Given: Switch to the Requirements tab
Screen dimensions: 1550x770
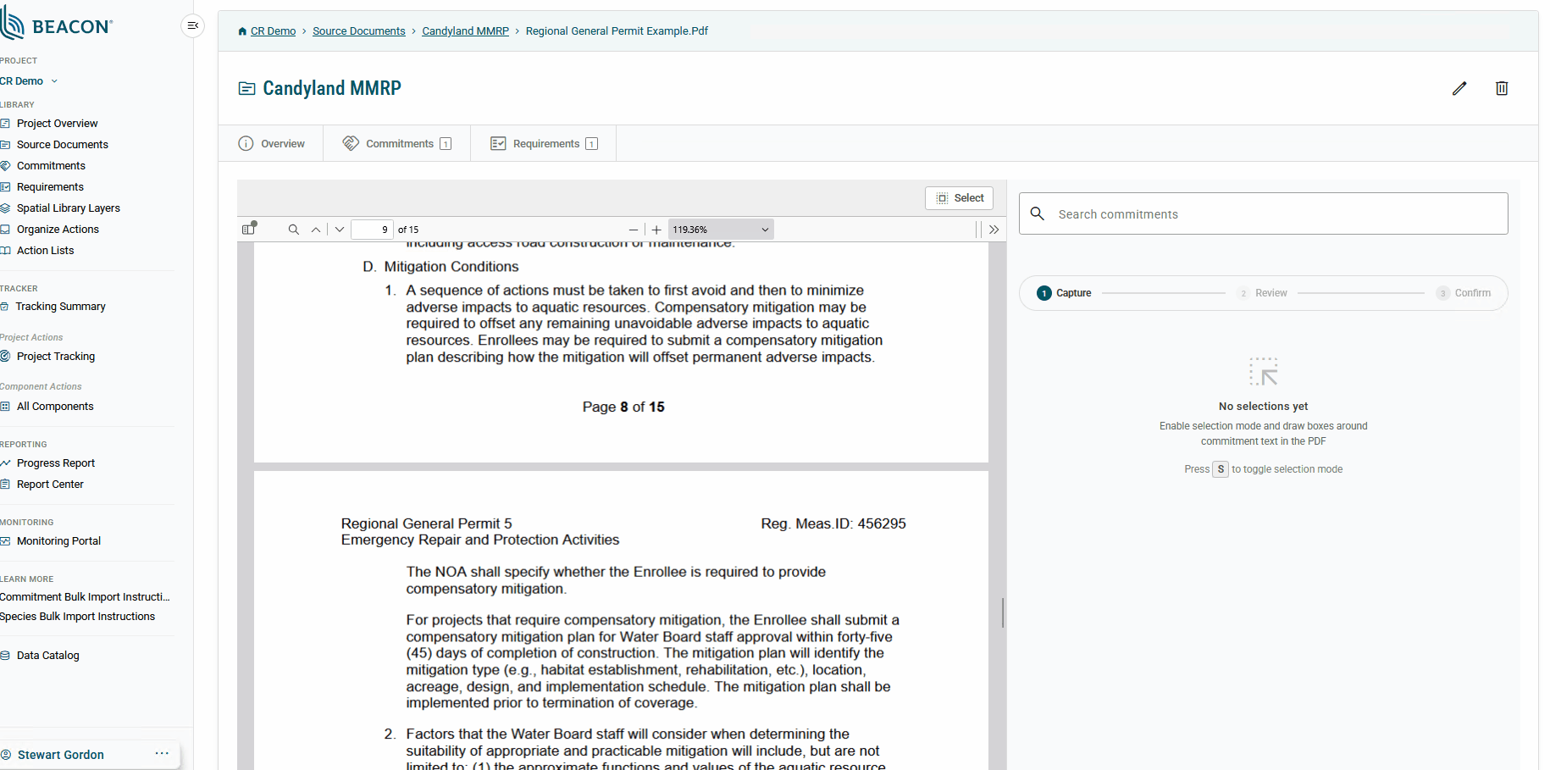Looking at the screenshot, I should (x=544, y=144).
